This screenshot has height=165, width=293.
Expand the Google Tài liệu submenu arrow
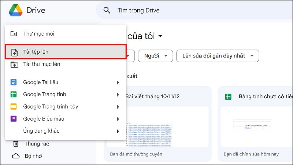coord(118,82)
